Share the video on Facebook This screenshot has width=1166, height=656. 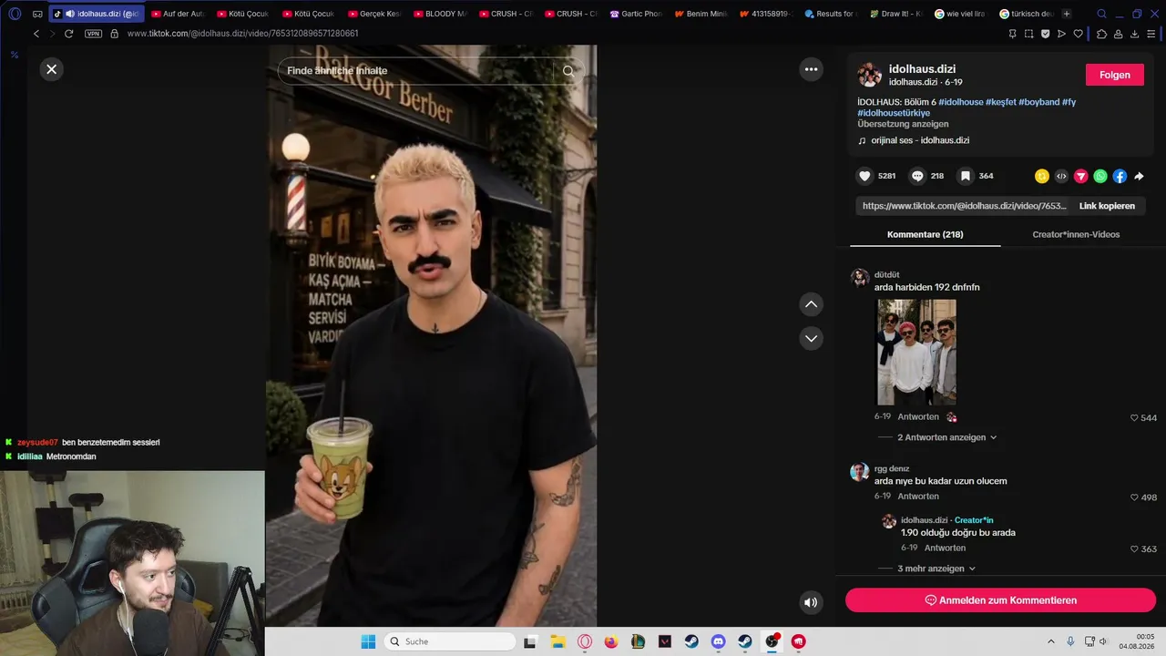[1120, 176]
